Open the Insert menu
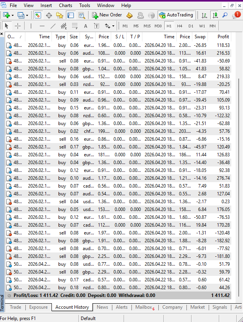 point(46,5)
